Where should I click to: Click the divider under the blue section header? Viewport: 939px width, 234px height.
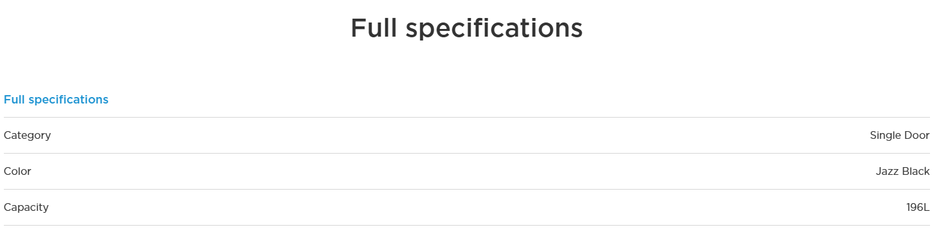(466, 118)
